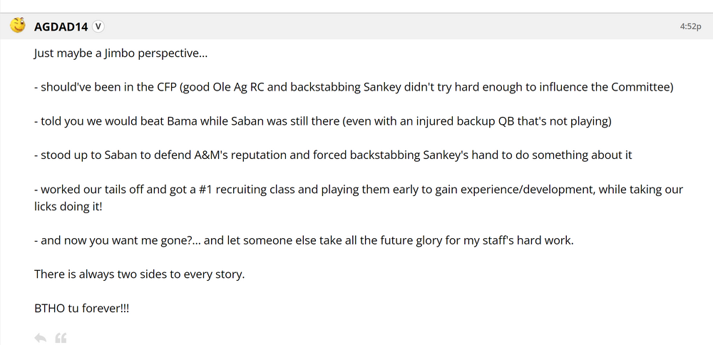Click the winking smiley avatar icon
This screenshot has width=713, height=345.
(17, 26)
